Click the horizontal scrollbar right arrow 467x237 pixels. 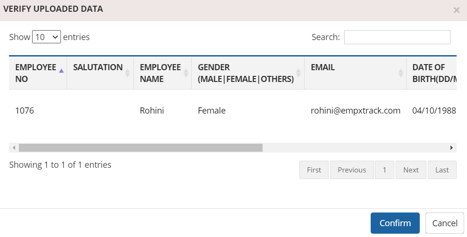[x=451, y=148]
